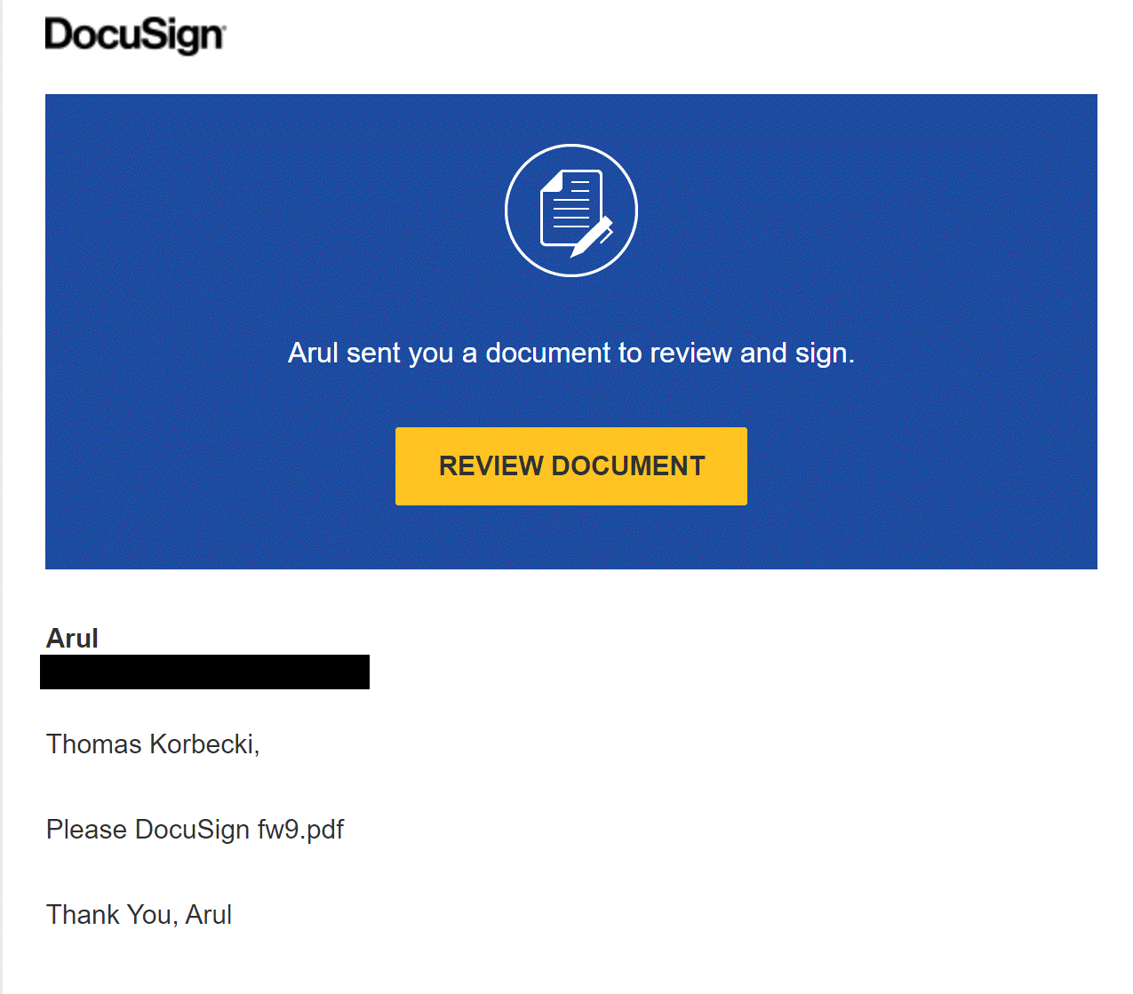Click the "Docu" part of the DocuSign logo
The height and width of the screenshot is (994, 1133).
[x=92, y=35]
